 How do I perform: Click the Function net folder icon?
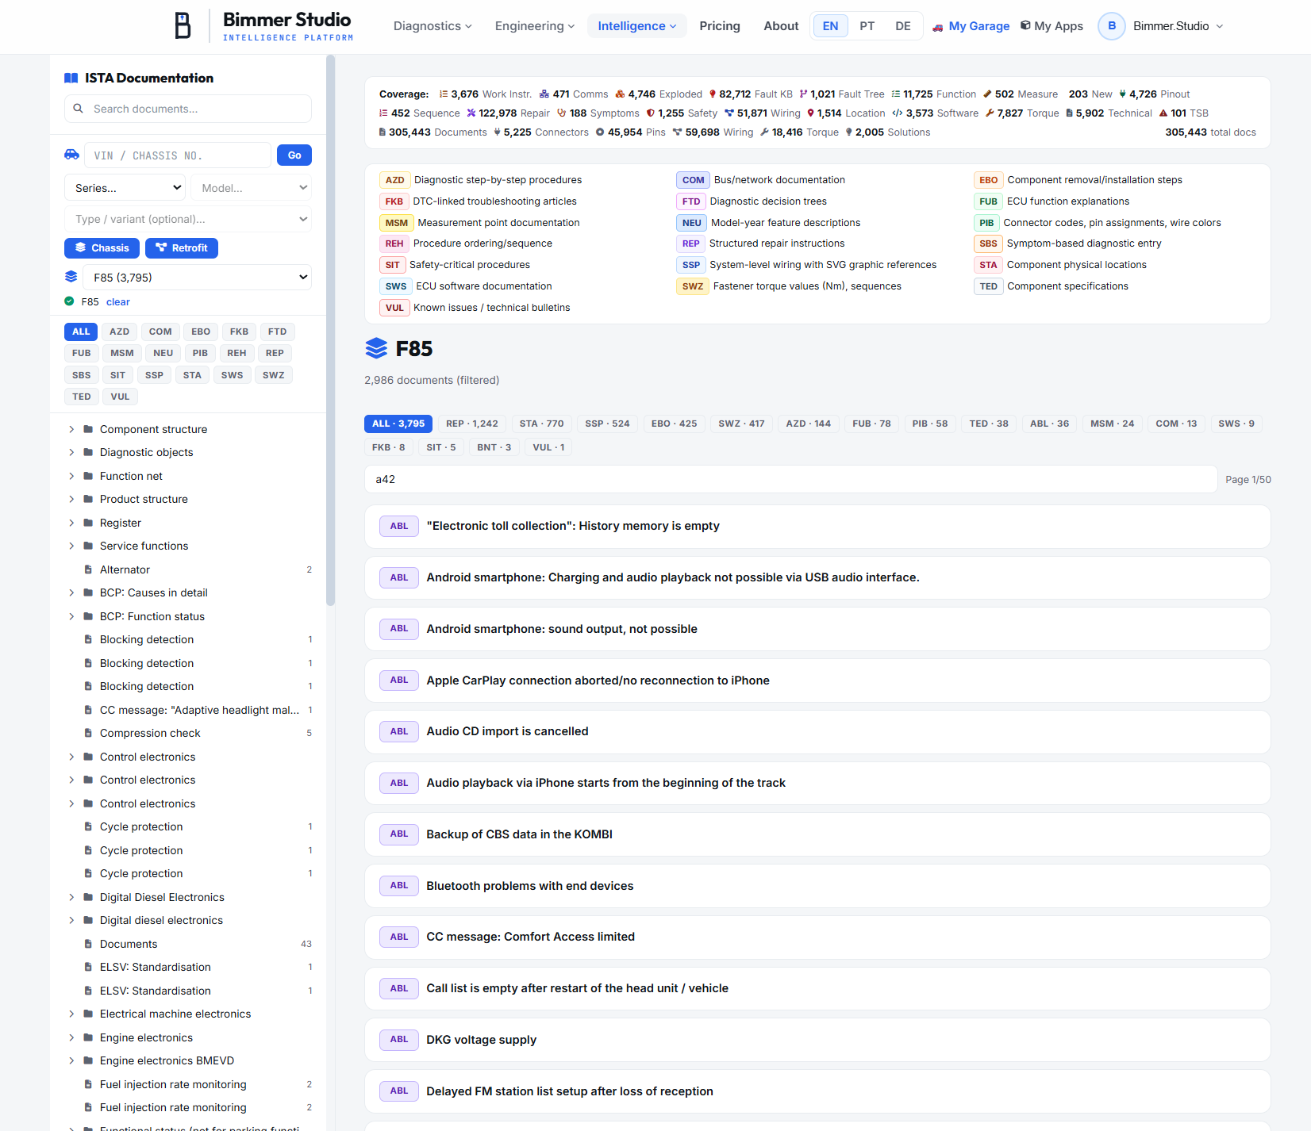click(x=88, y=476)
